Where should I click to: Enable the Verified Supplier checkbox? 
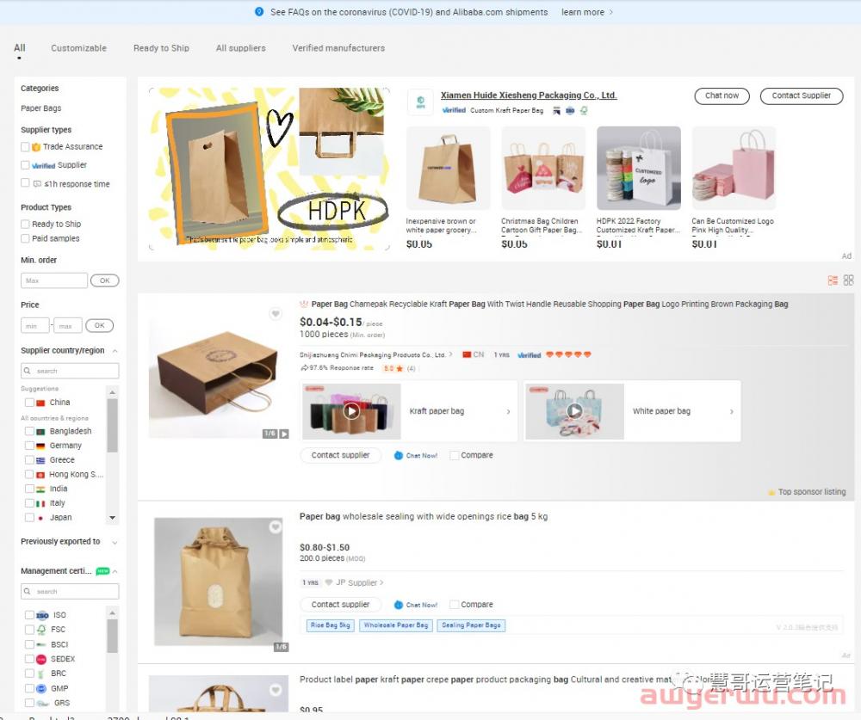[x=25, y=164]
